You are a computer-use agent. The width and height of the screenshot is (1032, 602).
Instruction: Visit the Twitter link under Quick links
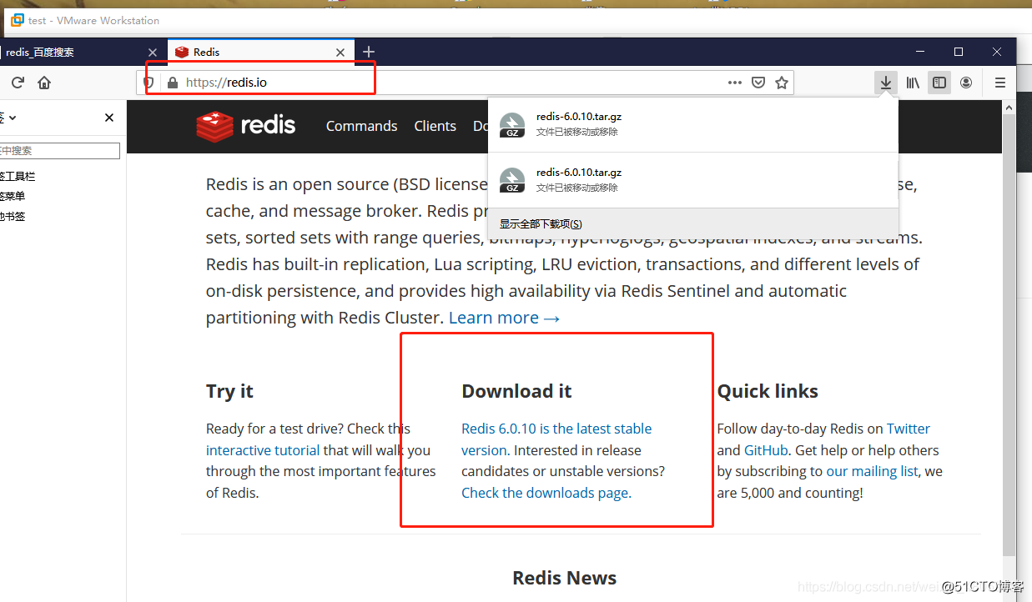point(908,429)
